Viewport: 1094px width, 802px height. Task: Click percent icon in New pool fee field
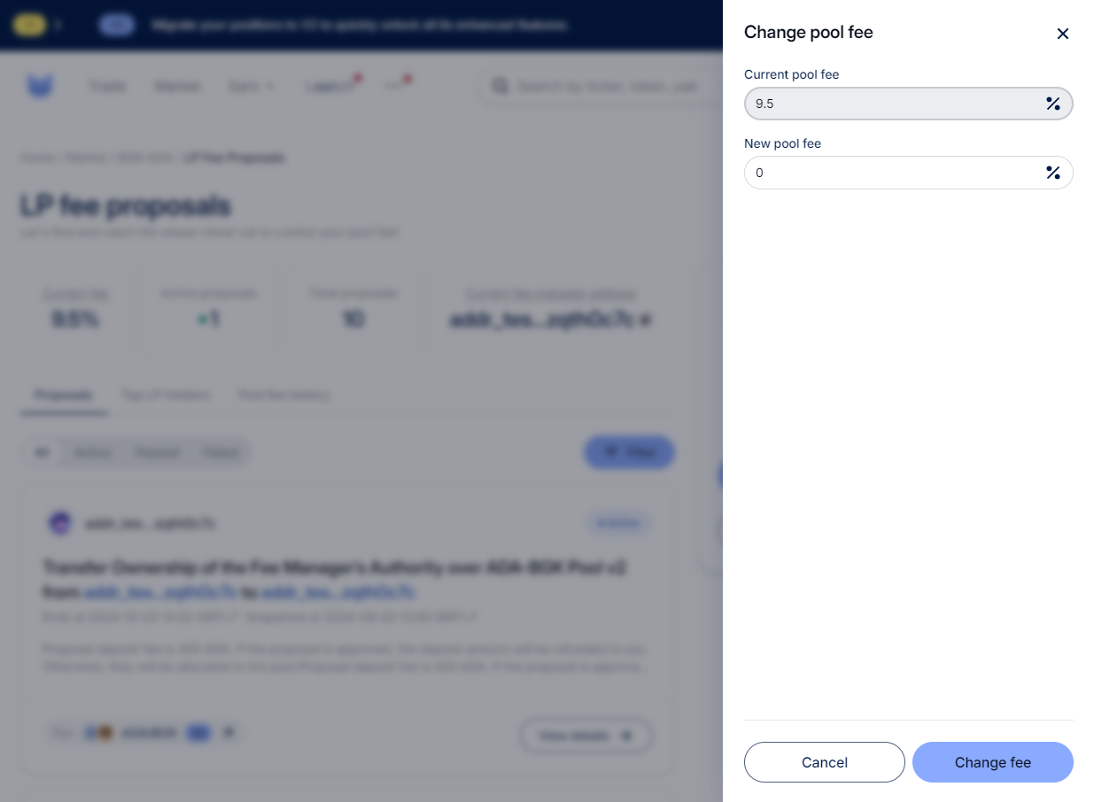point(1053,173)
